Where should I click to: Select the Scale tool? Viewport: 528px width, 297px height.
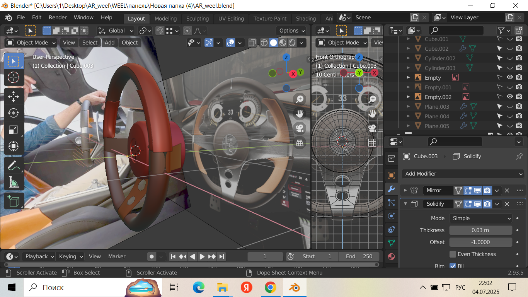[x=14, y=130]
